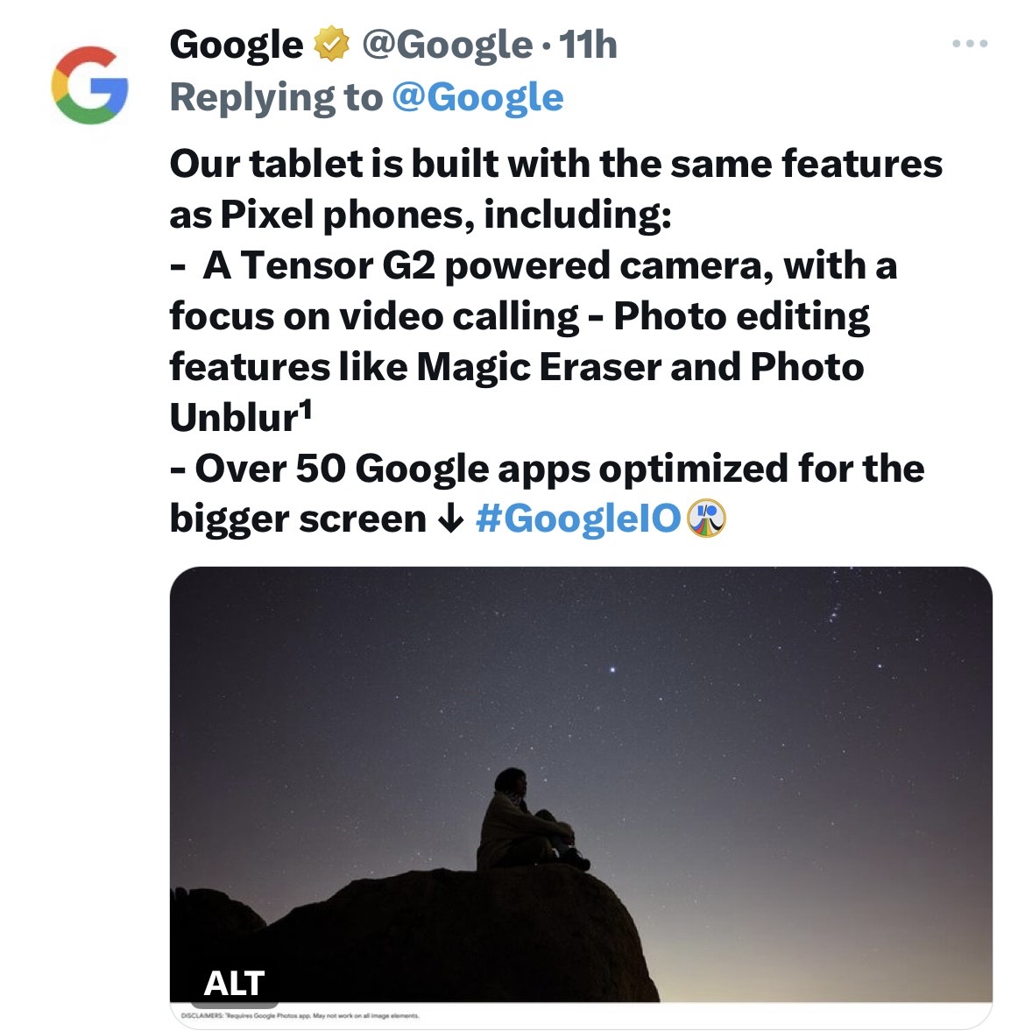Click blue @Google in Replying to line
Screen dimensions: 1025x1031
click(x=478, y=97)
